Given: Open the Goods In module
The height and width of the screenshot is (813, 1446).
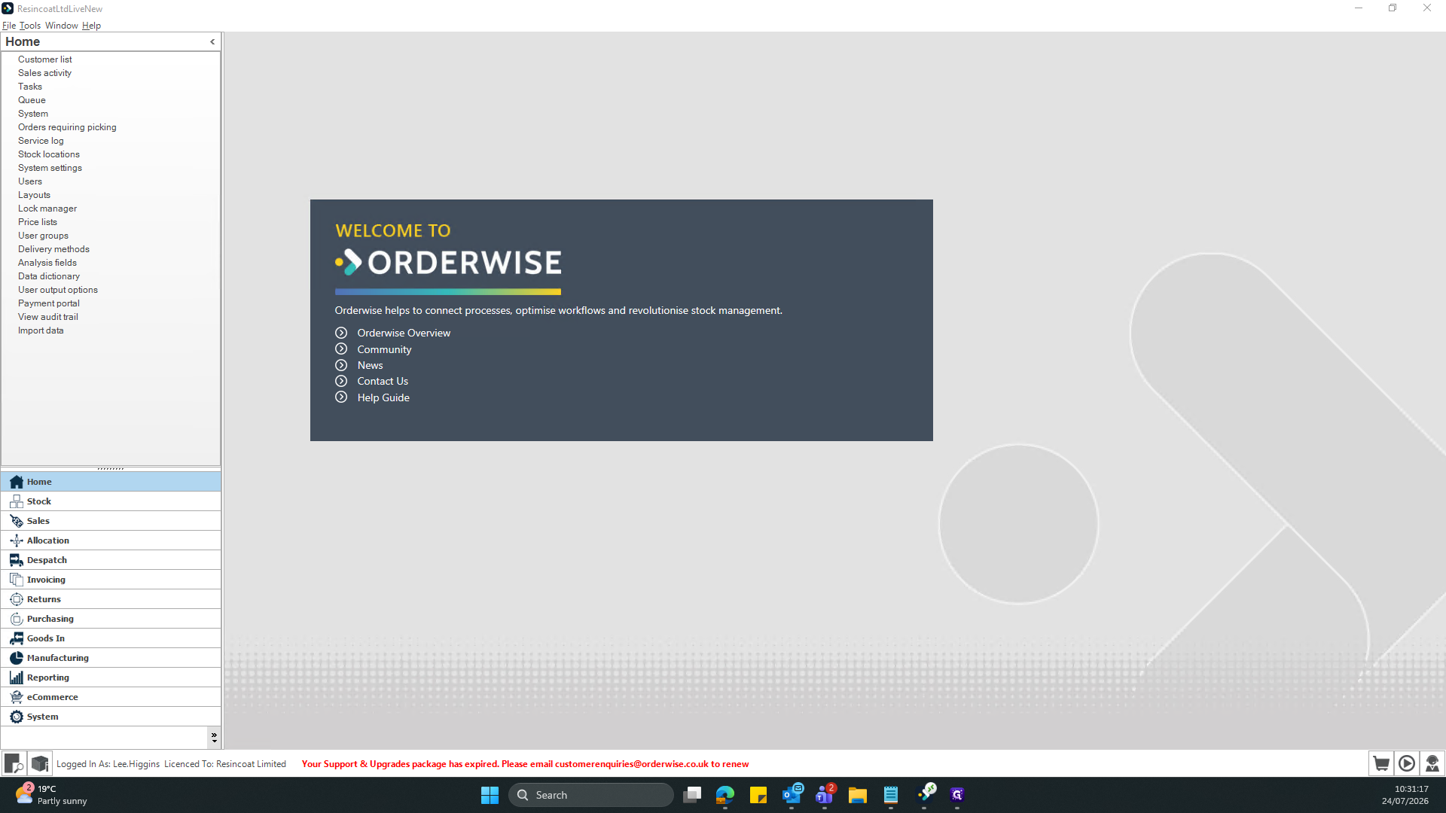Looking at the screenshot, I should [111, 638].
